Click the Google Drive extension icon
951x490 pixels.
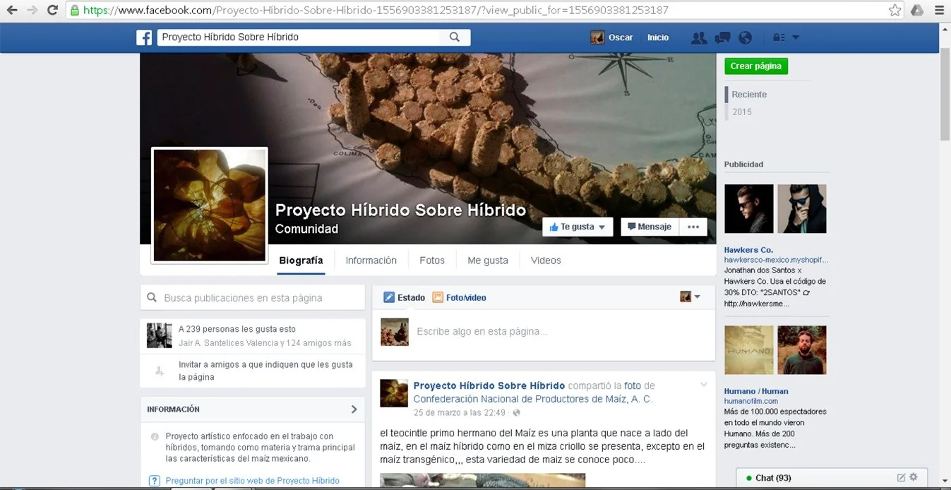pyautogui.click(x=917, y=10)
